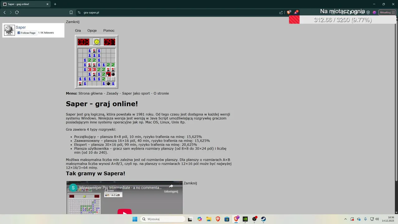Click the Aktualizuj browser update button
398x224 pixels.
pos(387,12)
